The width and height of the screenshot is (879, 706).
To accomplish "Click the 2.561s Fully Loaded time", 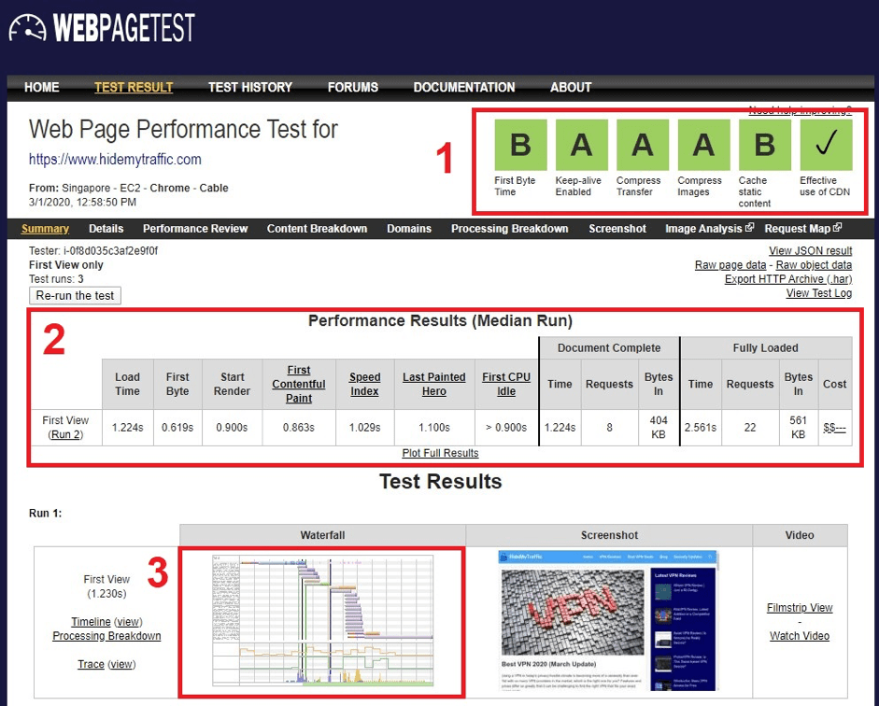I will pyautogui.click(x=701, y=428).
